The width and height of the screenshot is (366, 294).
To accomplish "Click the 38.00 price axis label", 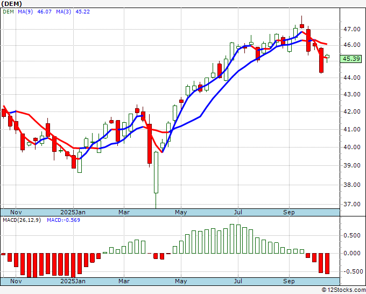I will point(351,185).
